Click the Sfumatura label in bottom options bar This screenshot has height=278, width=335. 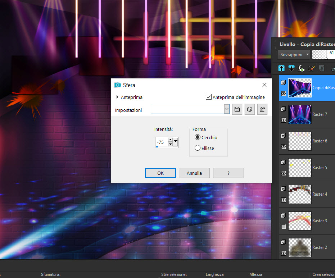coord(51,274)
